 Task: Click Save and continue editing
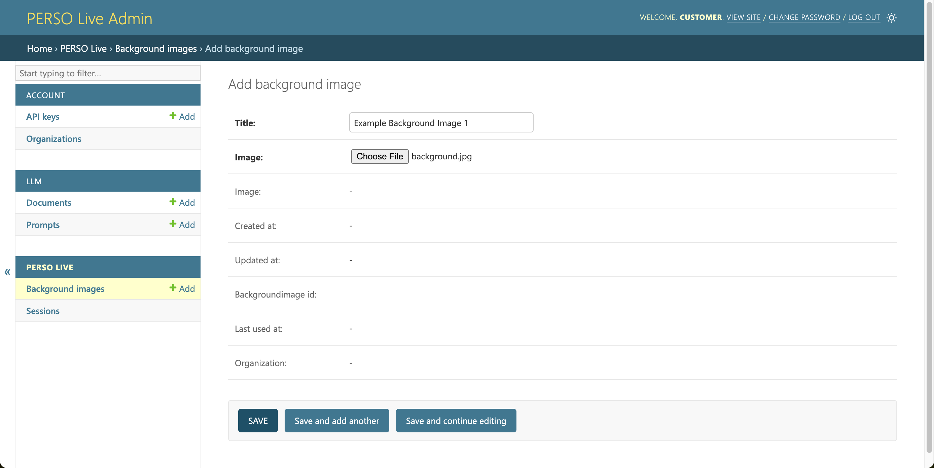coord(456,420)
